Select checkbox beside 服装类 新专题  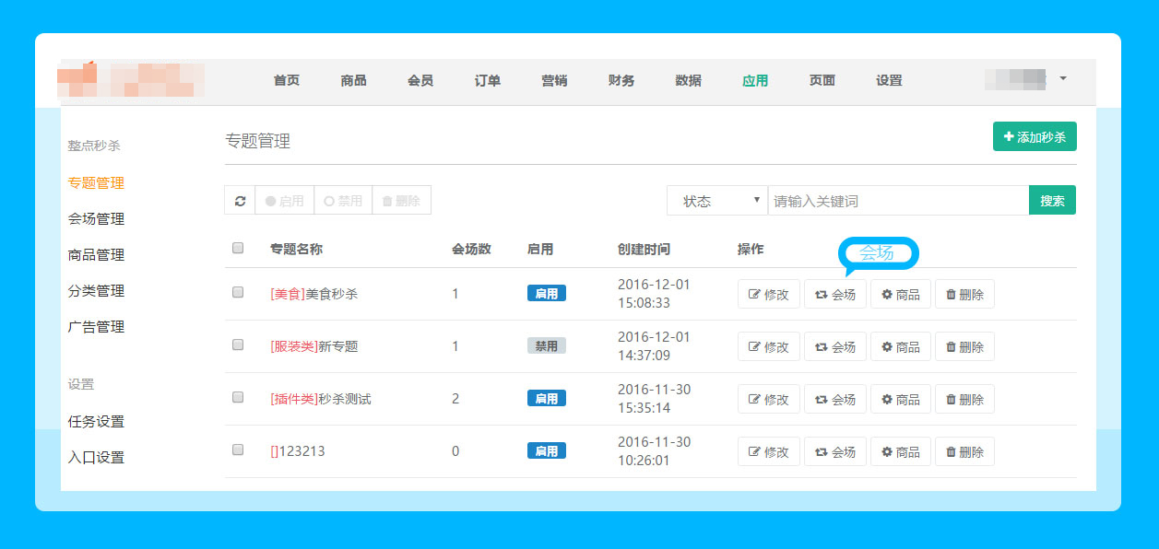[x=238, y=345]
